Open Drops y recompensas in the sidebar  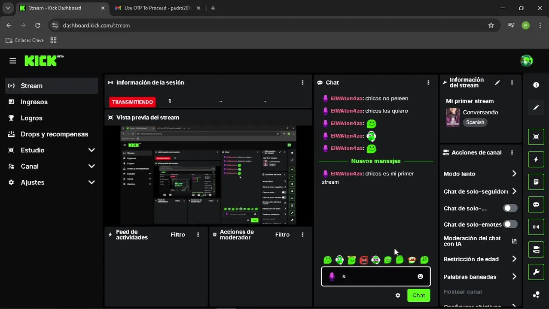click(x=52, y=134)
